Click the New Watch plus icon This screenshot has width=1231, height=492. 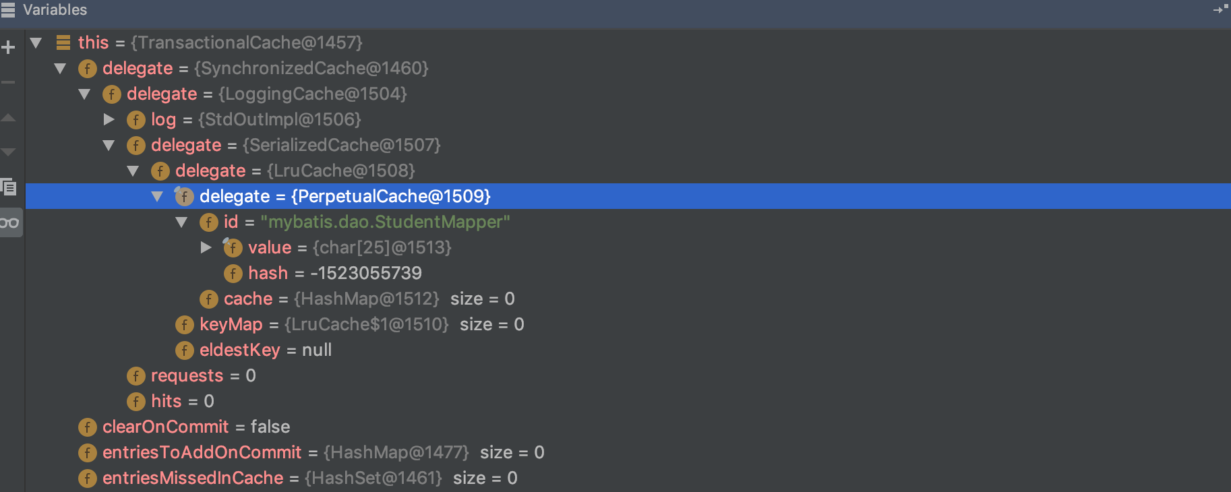coord(8,47)
